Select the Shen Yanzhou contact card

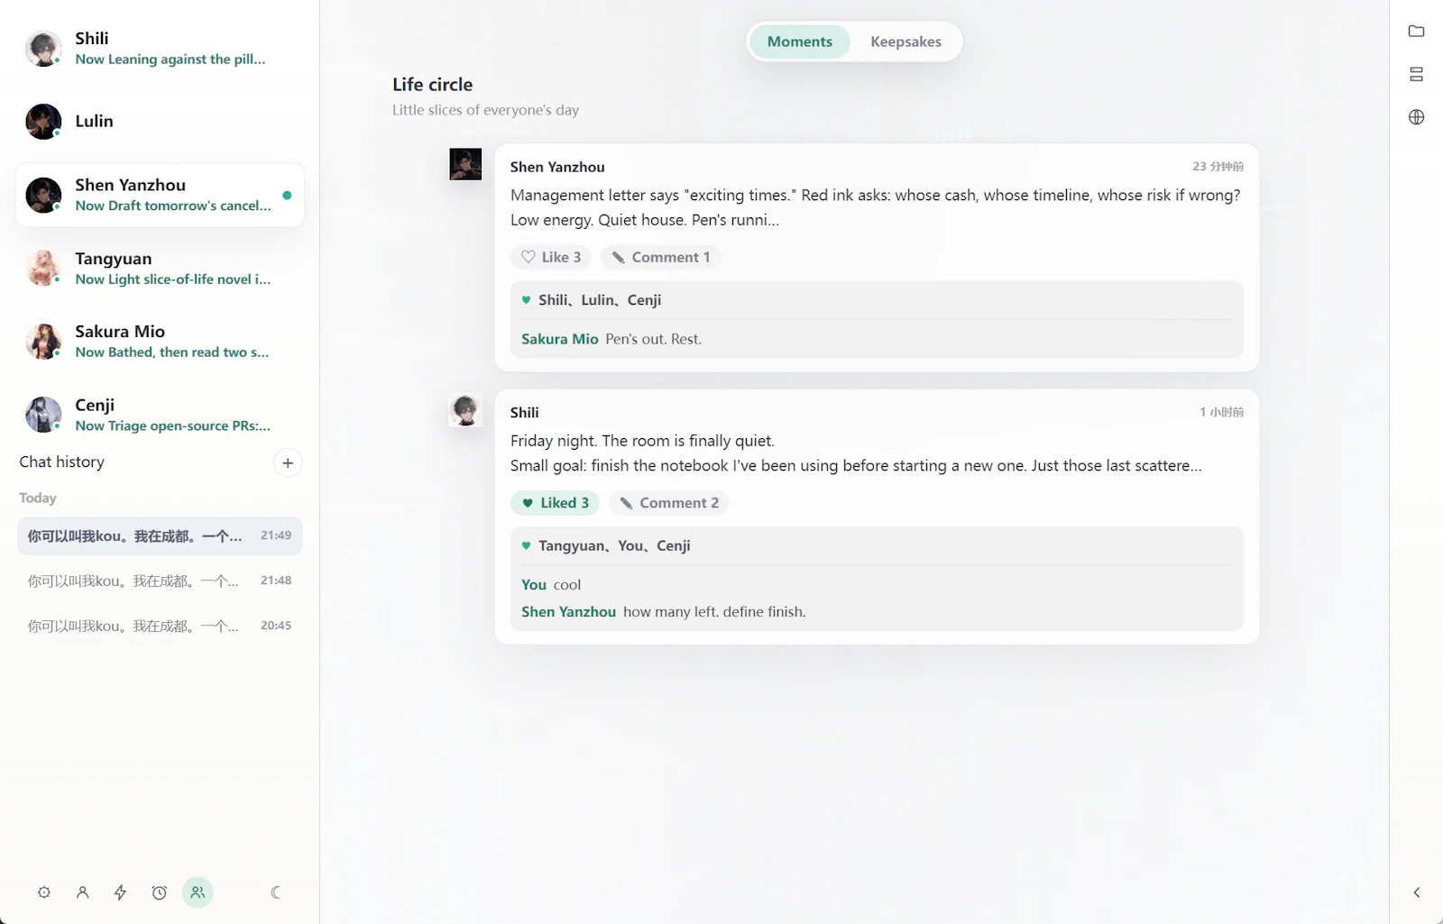[160, 195]
